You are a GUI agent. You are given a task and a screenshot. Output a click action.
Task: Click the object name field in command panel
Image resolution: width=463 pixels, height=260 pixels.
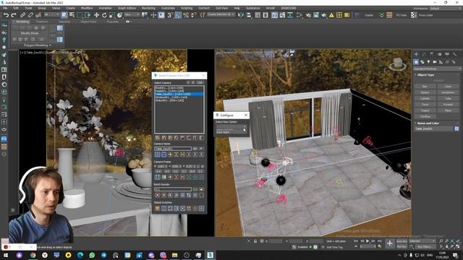coord(434,129)
